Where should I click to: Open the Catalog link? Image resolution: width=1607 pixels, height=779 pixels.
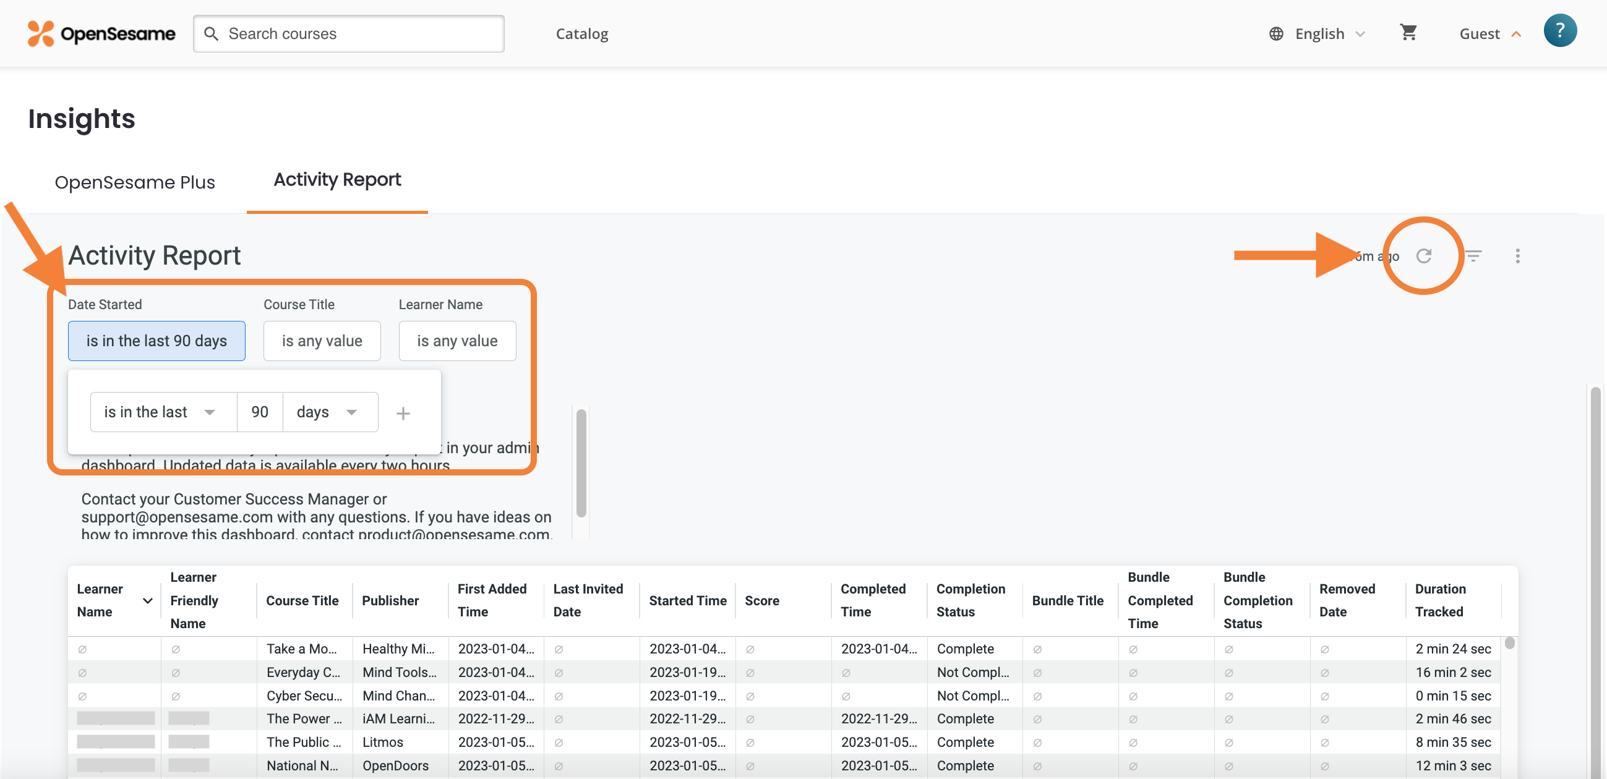[x=582, y=33]
